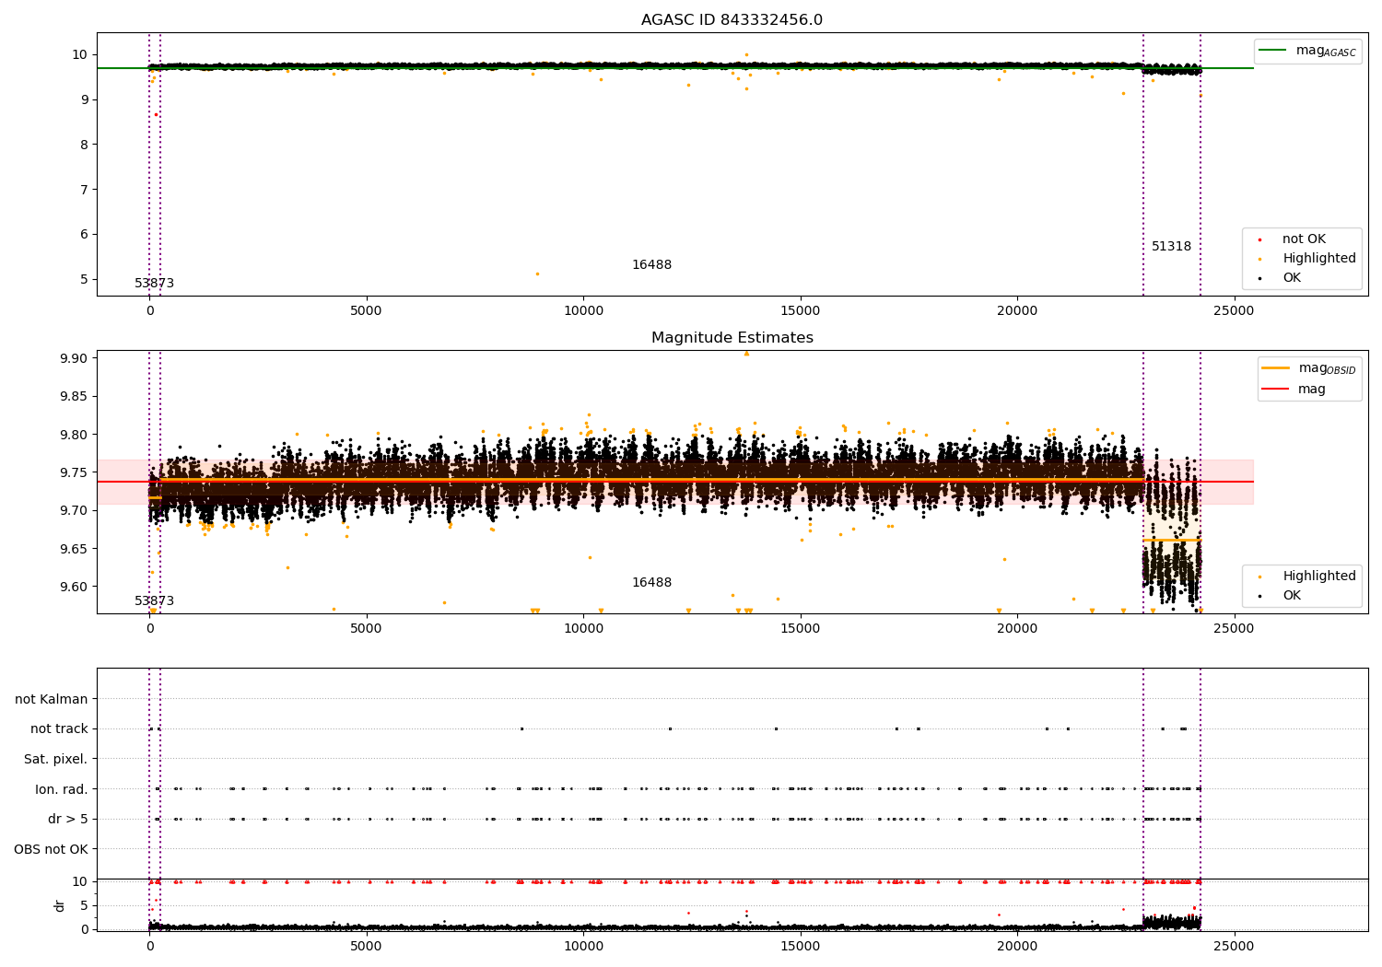The image size is (1382, 967).
Task: Click the orange outlier point near magnitude 5
Action: (538, 274)
